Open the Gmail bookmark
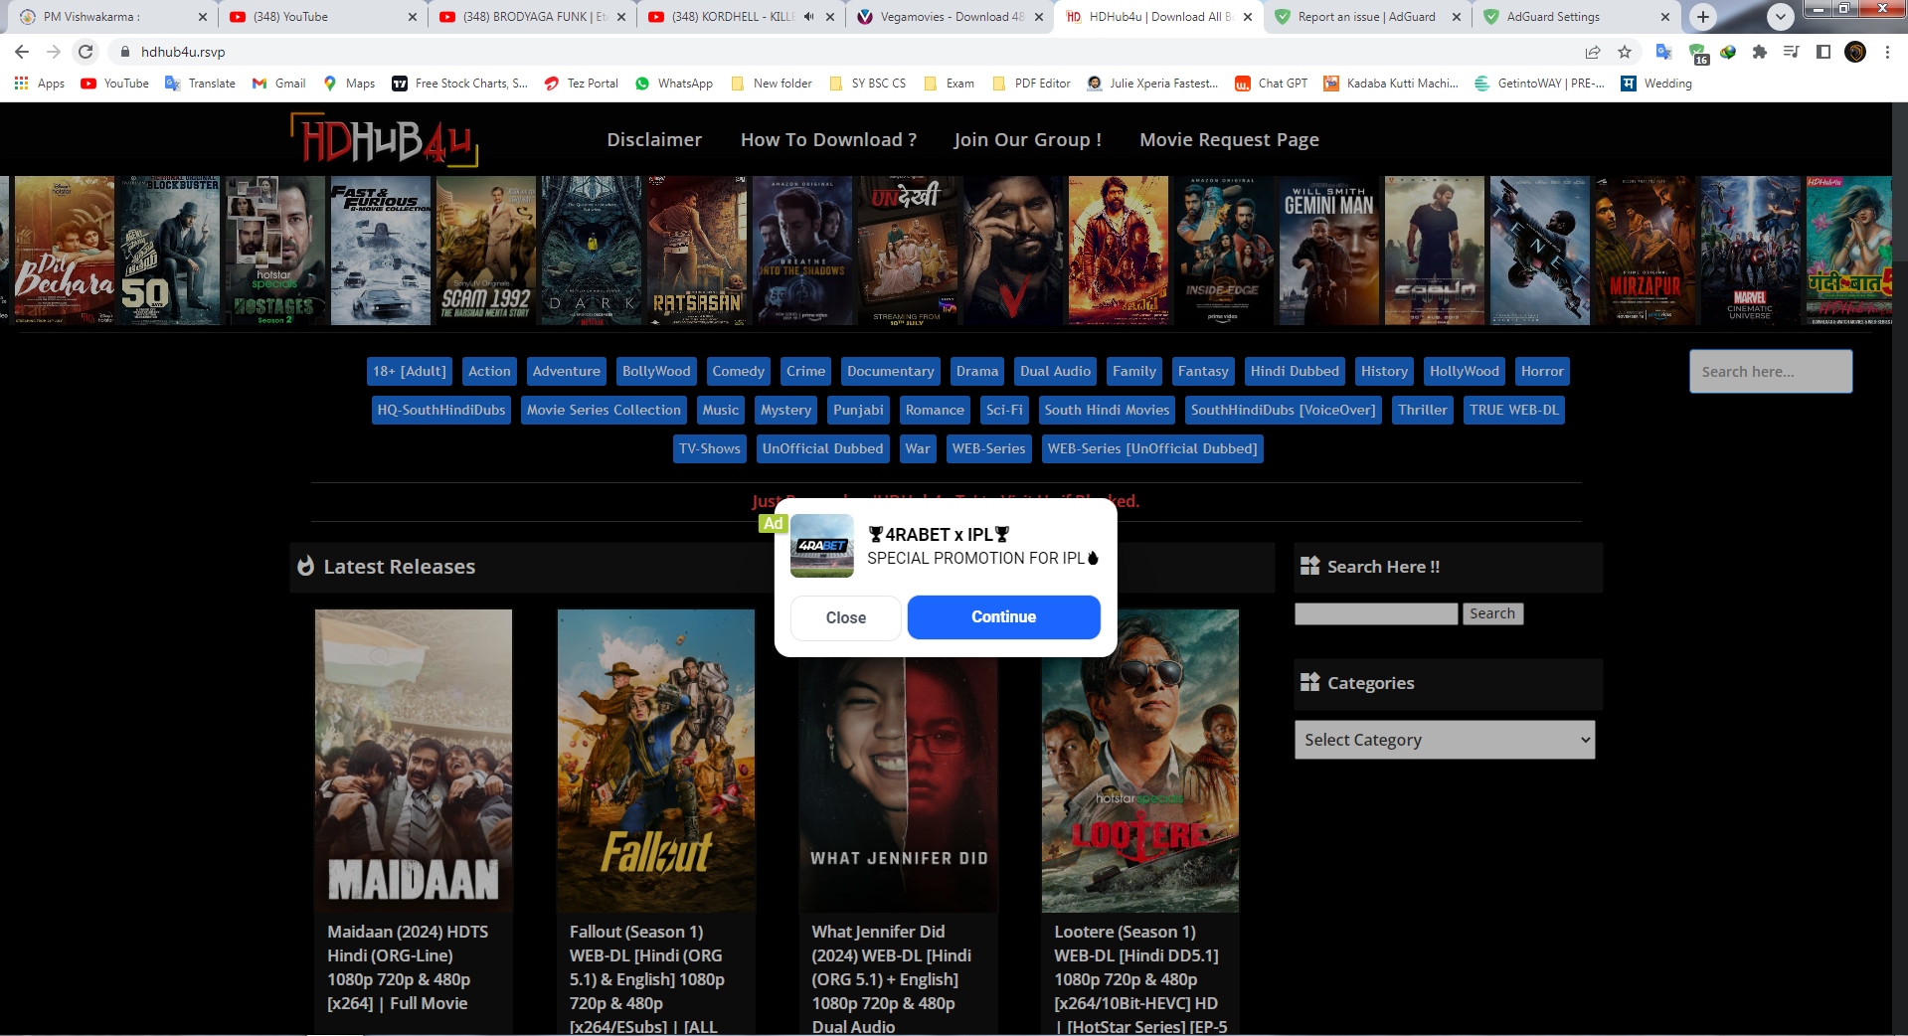The image size is (1908, 1036). tap(279, 84)
